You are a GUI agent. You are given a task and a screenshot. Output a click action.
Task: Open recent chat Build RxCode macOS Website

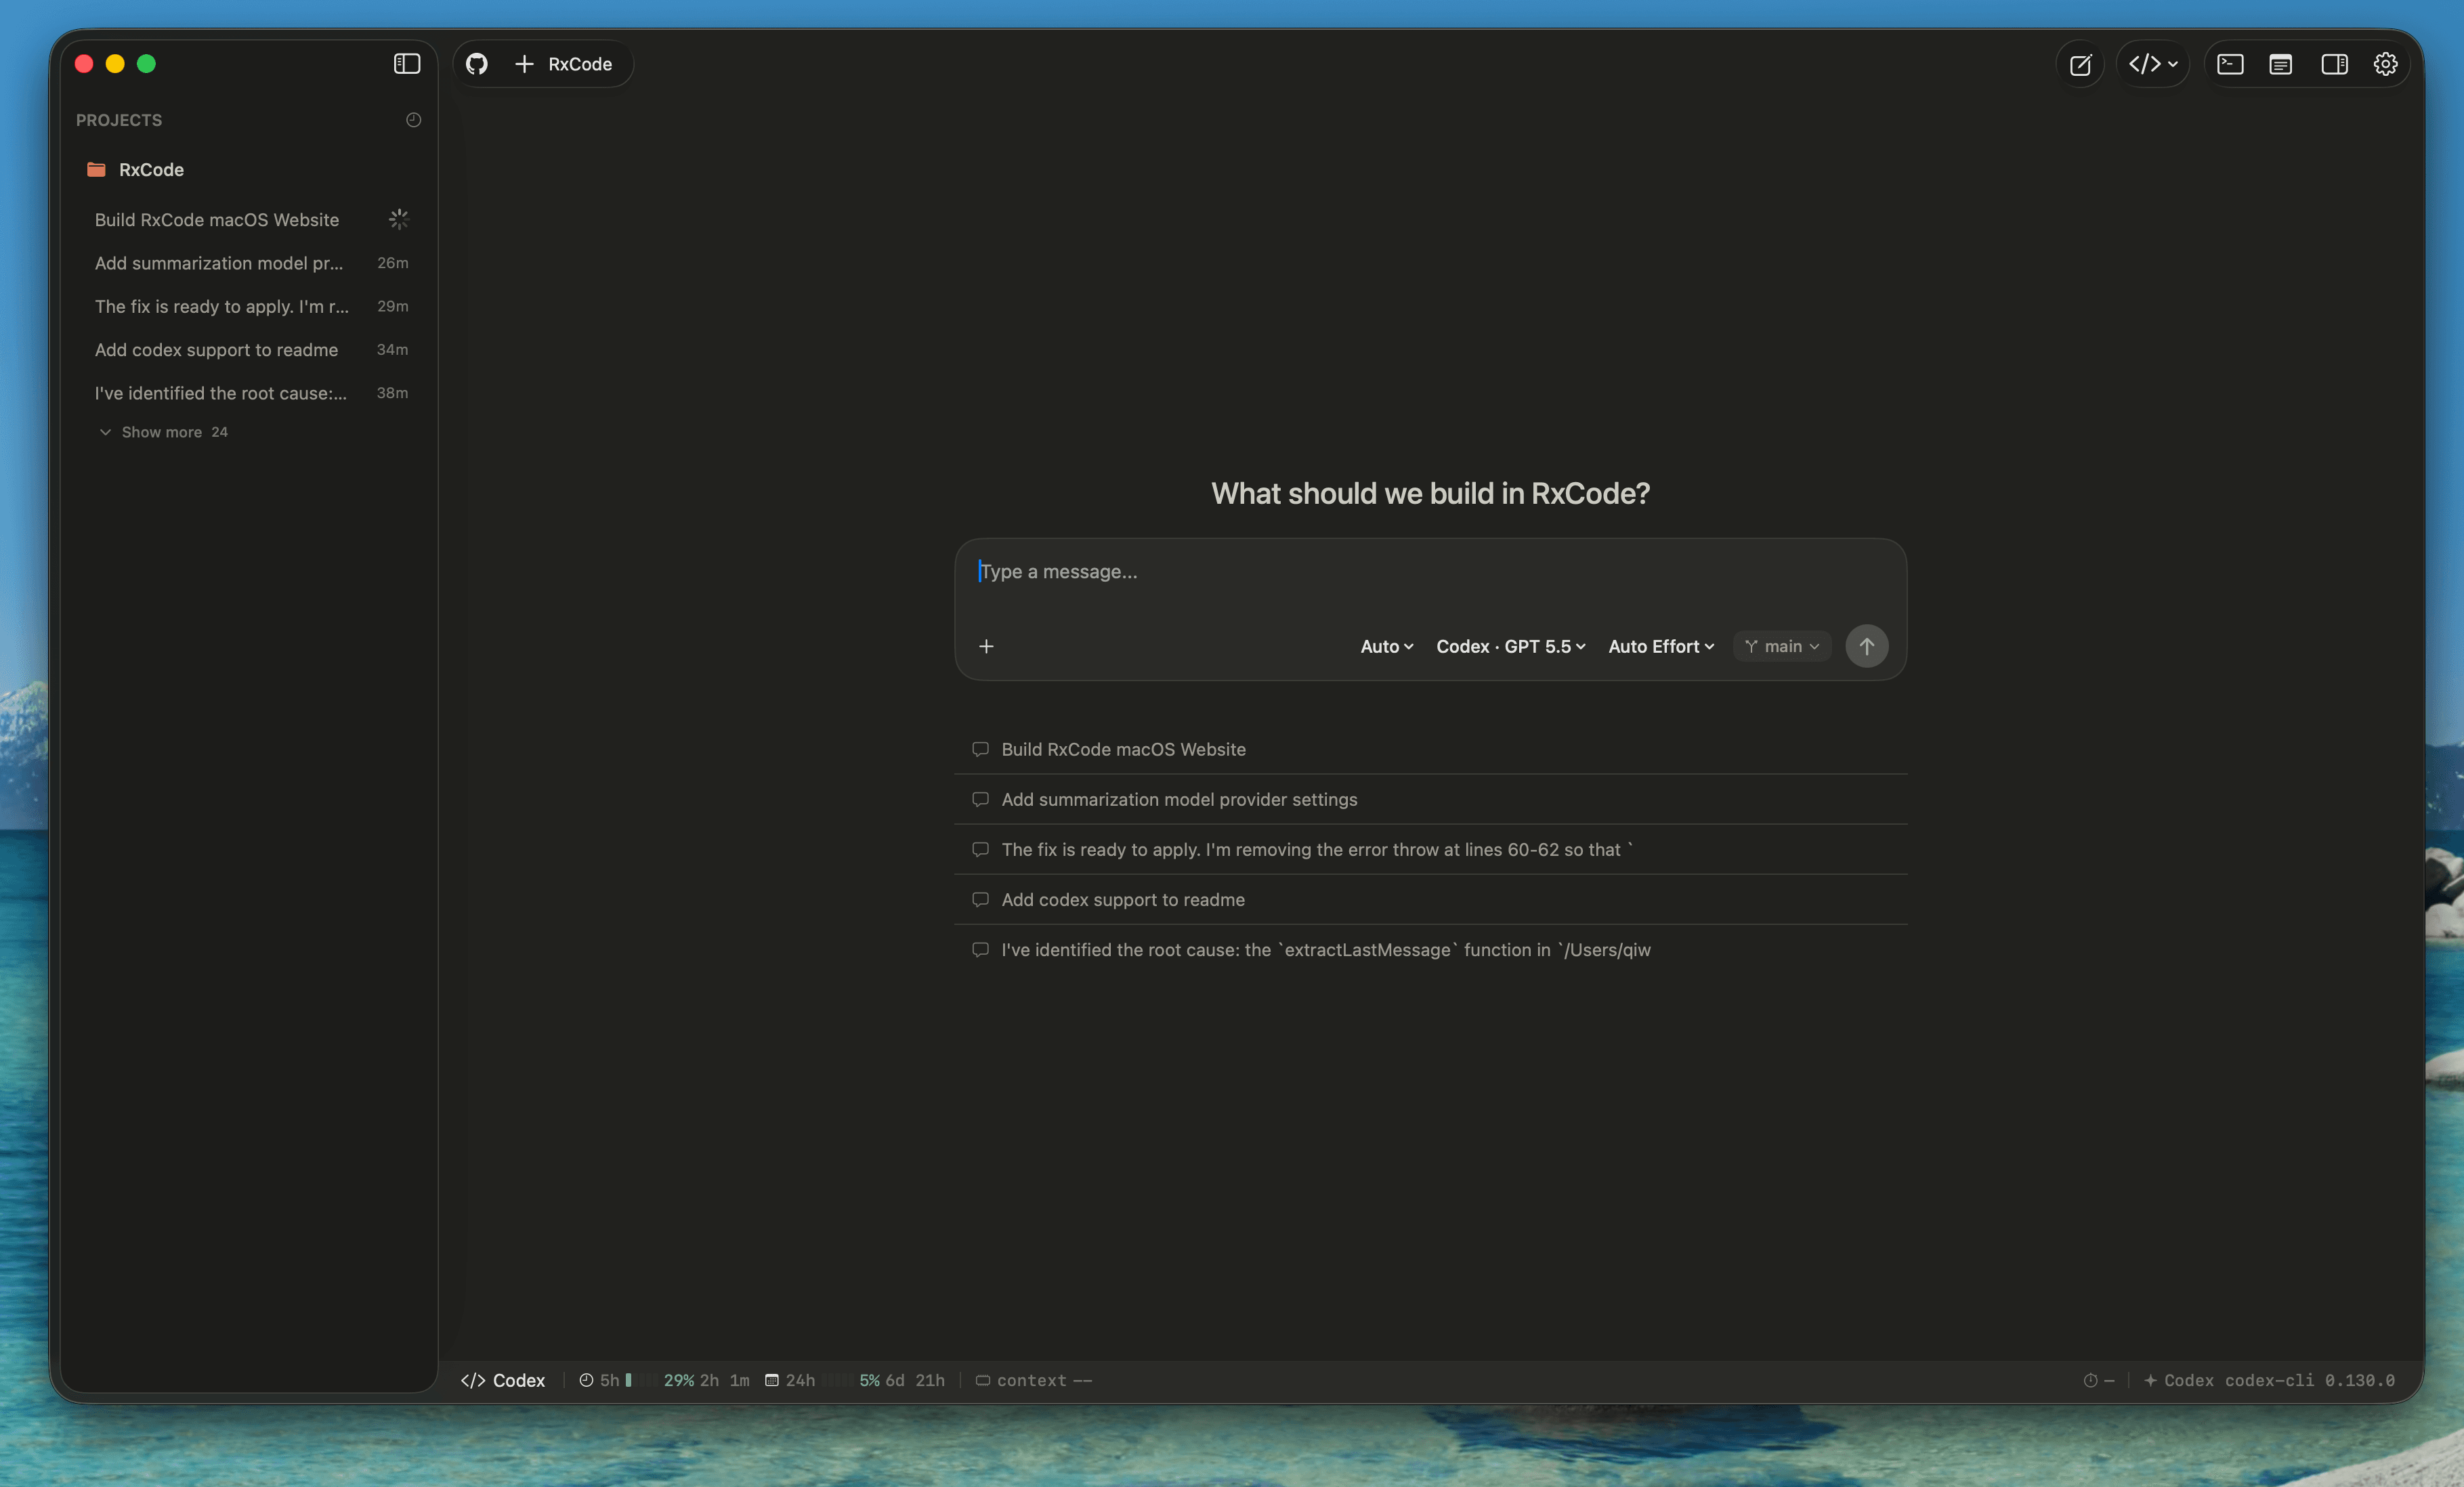point(1430,749)
